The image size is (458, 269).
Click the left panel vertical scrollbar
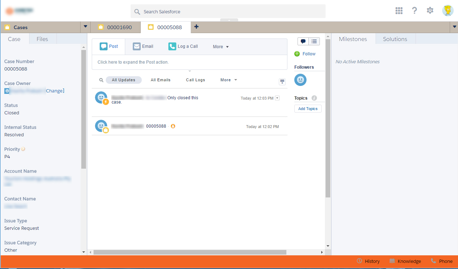[x=84, y=109]
